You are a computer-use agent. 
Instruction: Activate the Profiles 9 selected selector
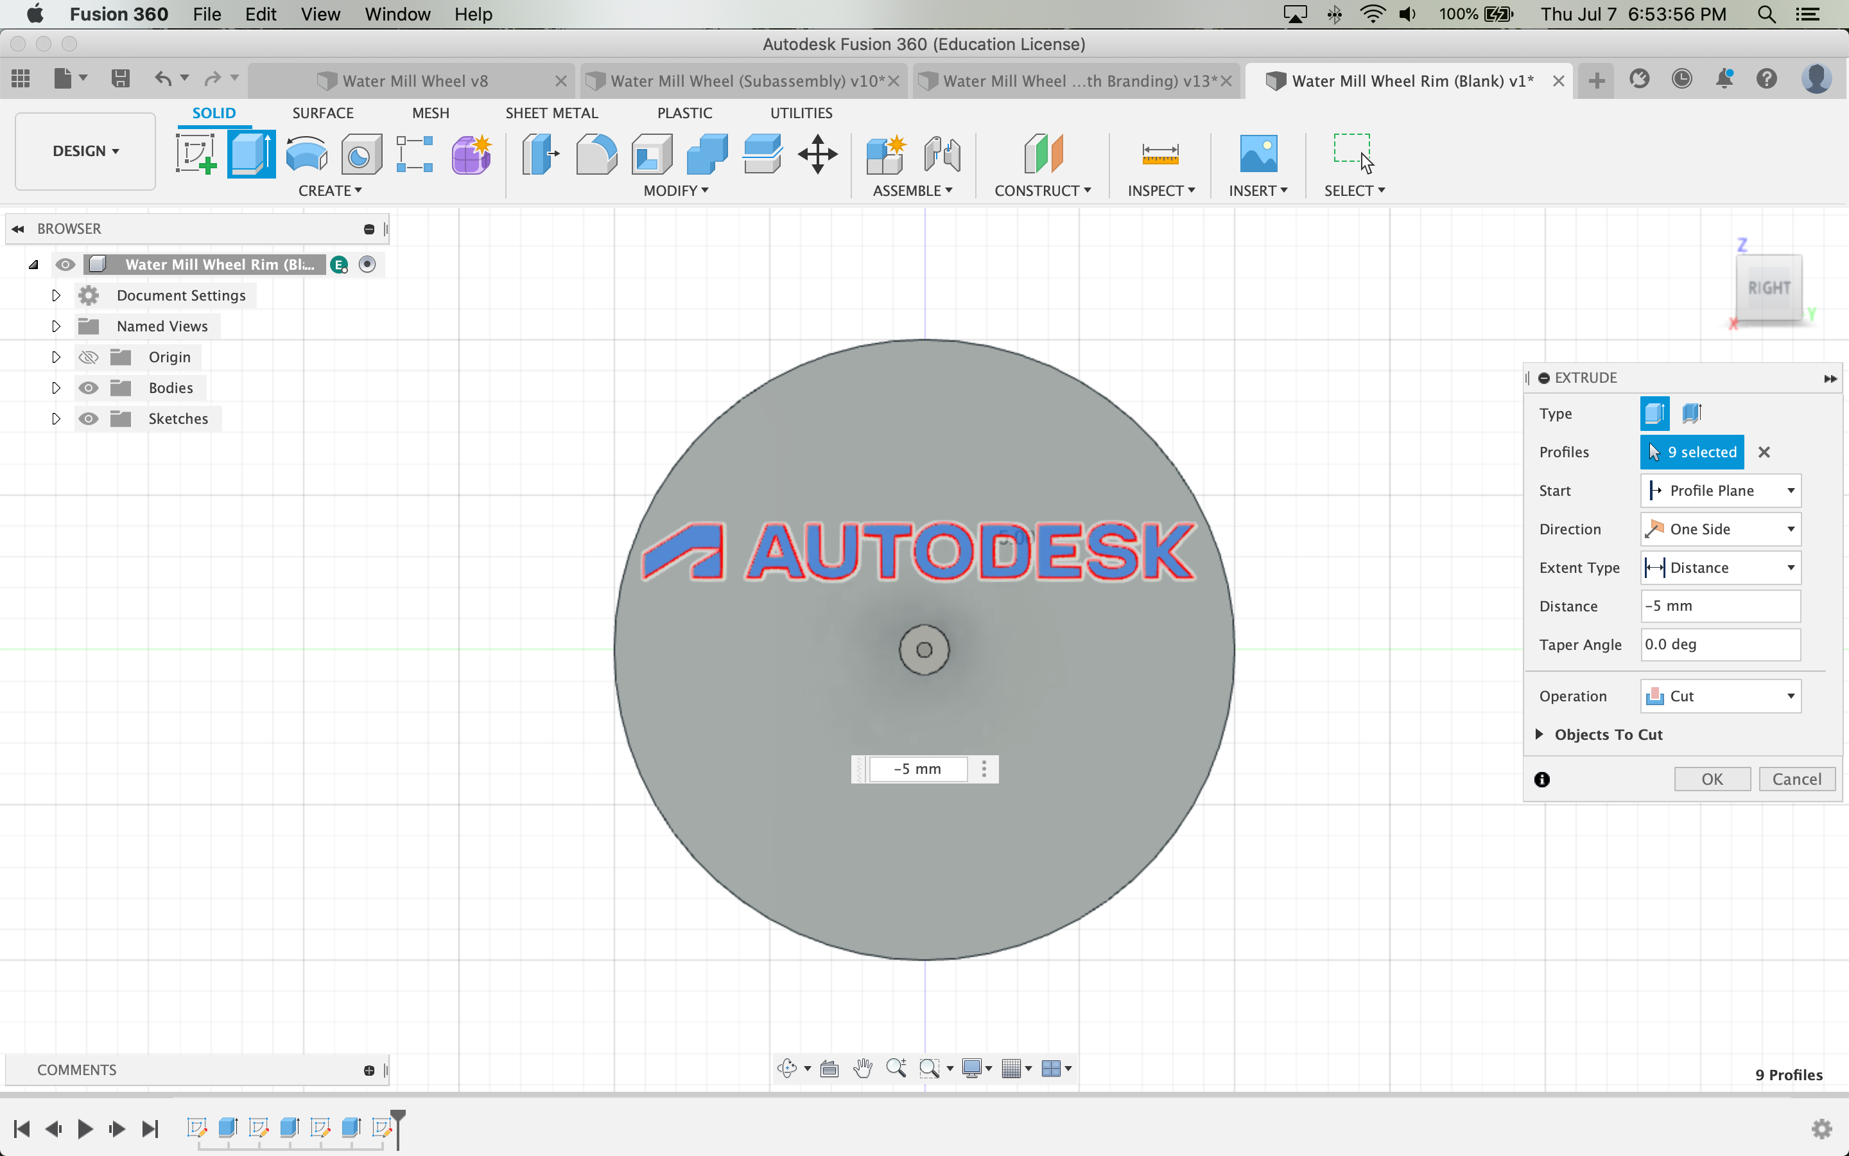[x=1692, y=452]
